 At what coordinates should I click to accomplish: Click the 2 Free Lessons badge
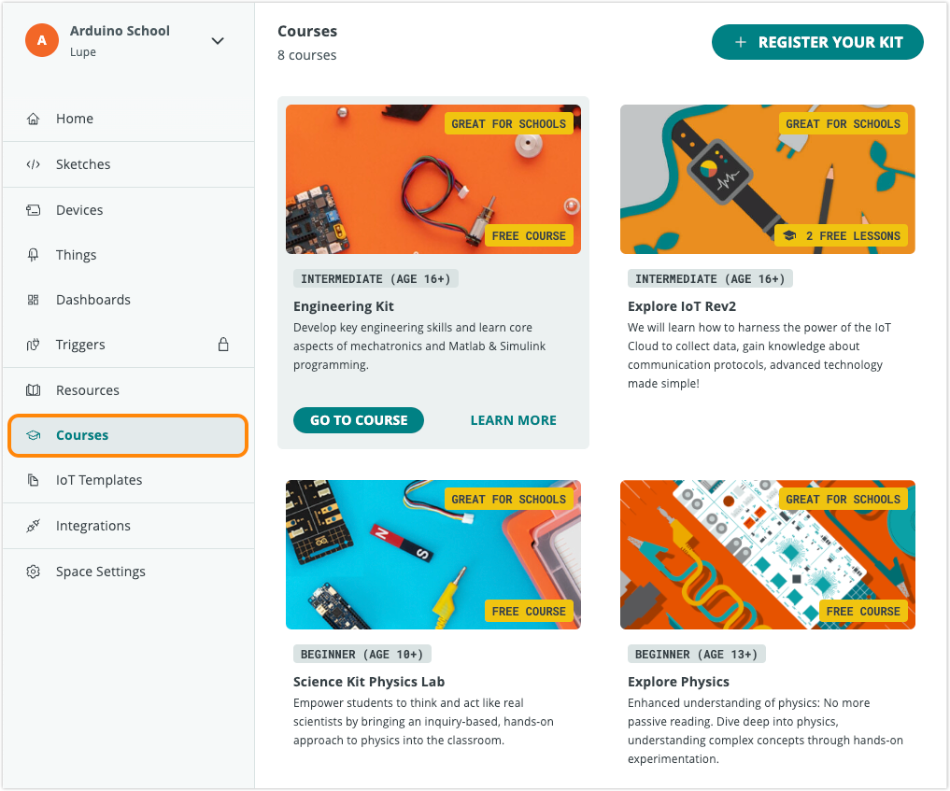841,235
